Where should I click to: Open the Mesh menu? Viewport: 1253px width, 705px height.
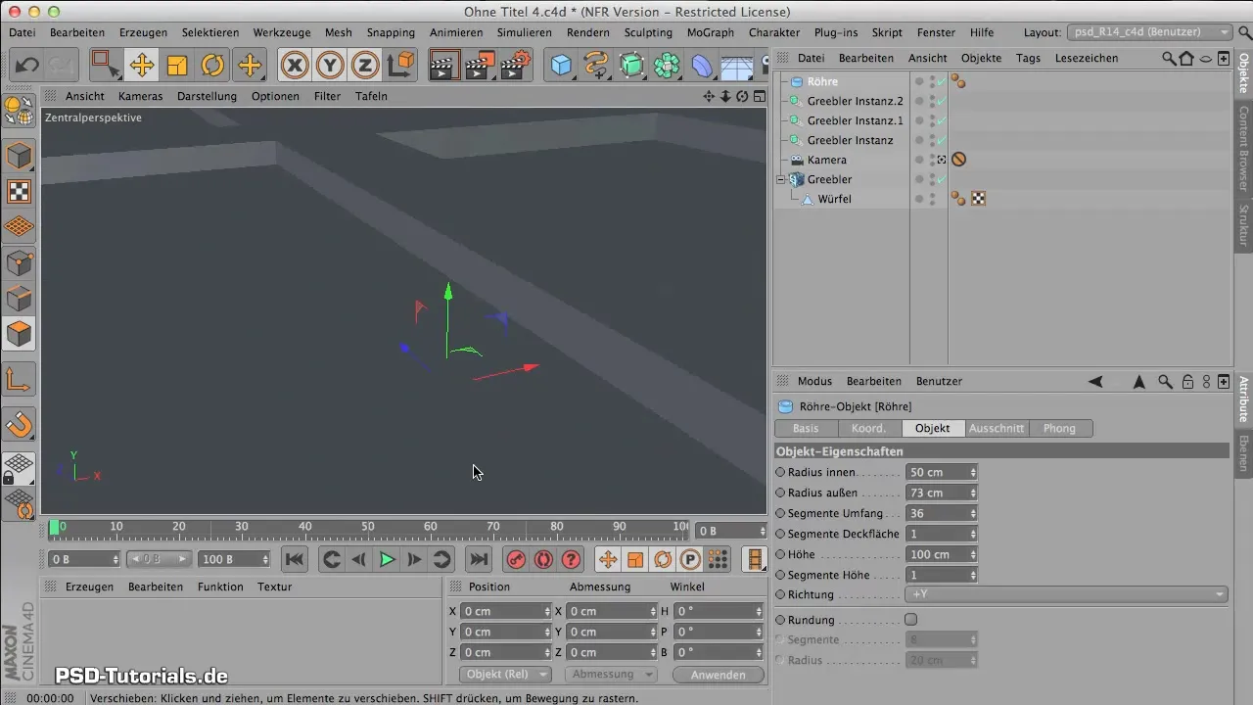(x=338, y=32)
